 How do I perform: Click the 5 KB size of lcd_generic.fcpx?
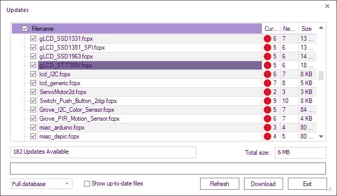306,83
